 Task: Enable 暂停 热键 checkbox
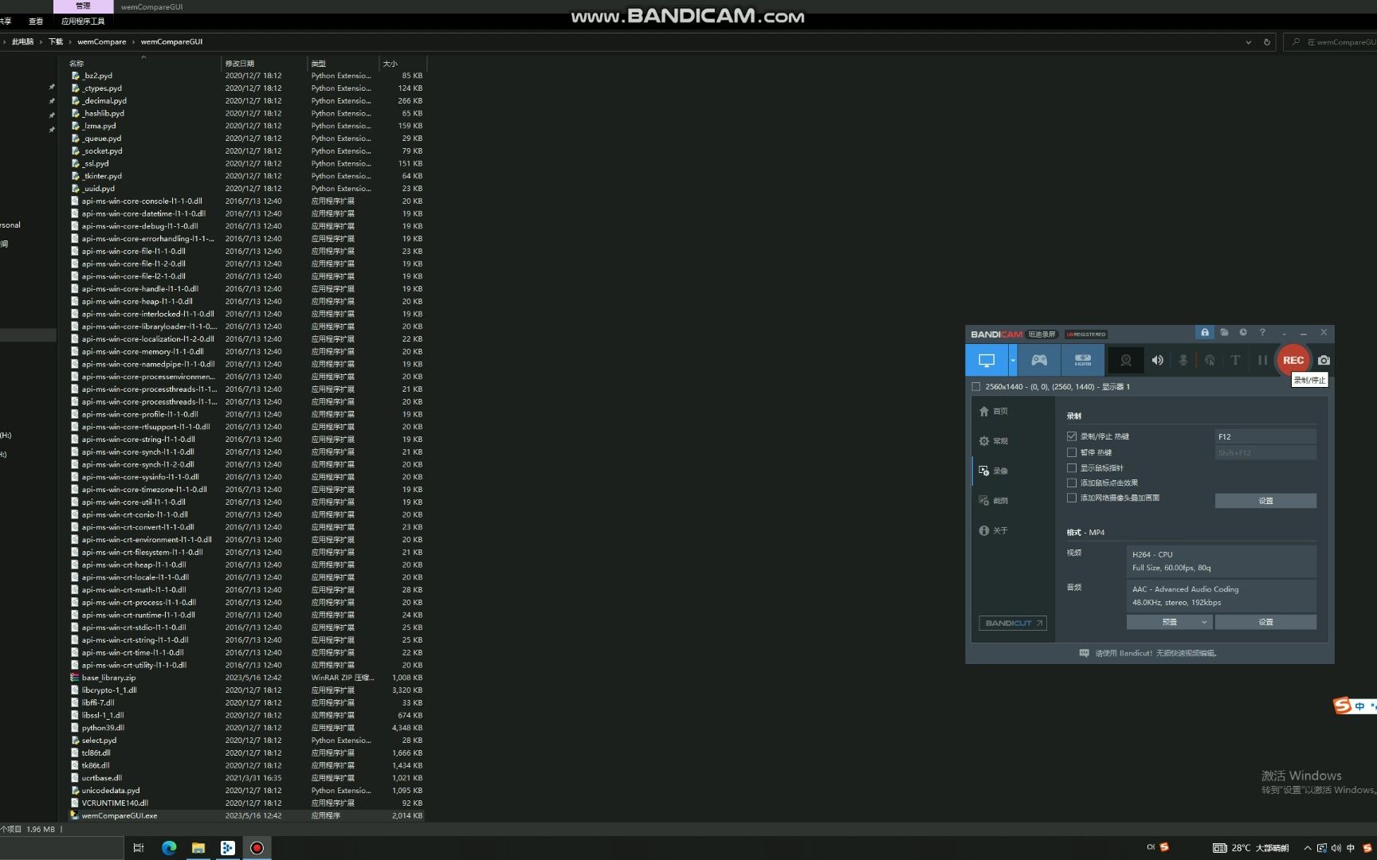click(x=1072, y=452)
